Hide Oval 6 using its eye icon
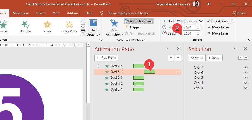 pyautogui.click(x=245, y=73)
